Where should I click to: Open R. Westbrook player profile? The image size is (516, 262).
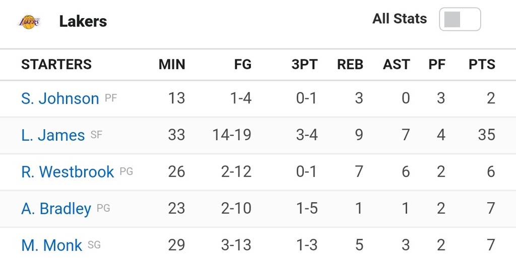pos(68,171)
